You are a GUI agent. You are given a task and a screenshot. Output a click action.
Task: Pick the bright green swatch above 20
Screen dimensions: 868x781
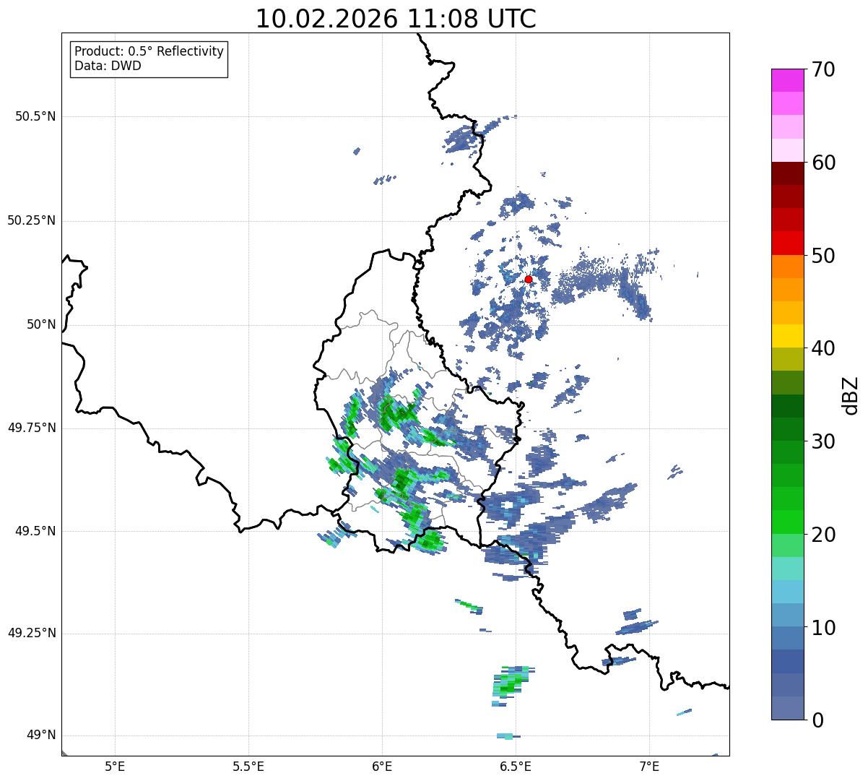click(x=788, y=522)
